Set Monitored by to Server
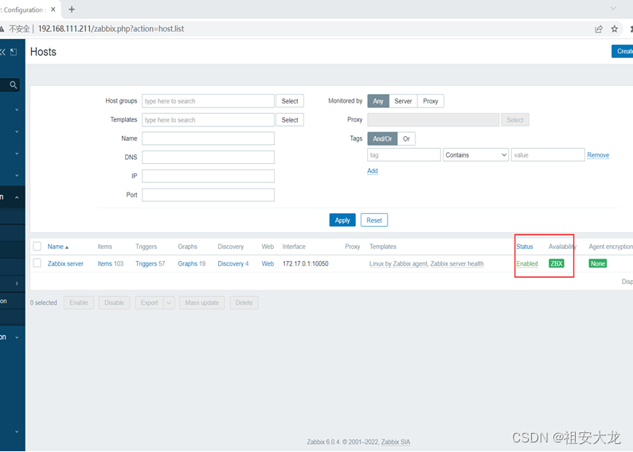Viewport: 633px width, 452px height. pyautogui.click(x=403, y=101)
